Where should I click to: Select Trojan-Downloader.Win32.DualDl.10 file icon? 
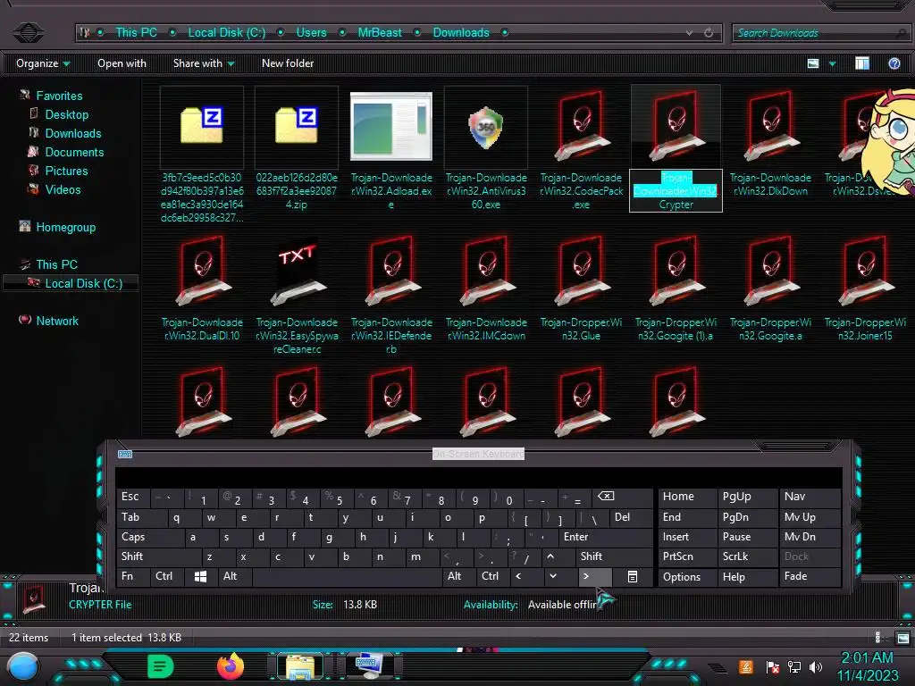click(x=202, y=271)
